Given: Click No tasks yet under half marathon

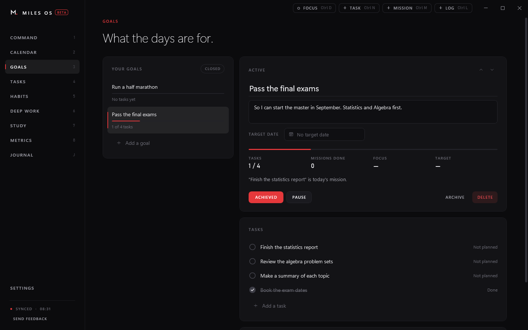Looking at the screenshot, I should [x=124, y=99].
